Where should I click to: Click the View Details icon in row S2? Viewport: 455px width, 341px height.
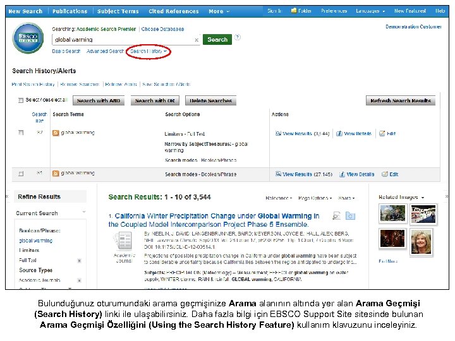click(339, 134)
